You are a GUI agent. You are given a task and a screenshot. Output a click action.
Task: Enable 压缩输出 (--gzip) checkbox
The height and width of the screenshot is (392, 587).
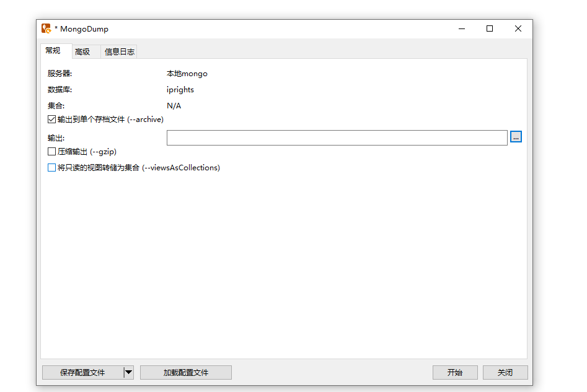[x=51, y=152]
